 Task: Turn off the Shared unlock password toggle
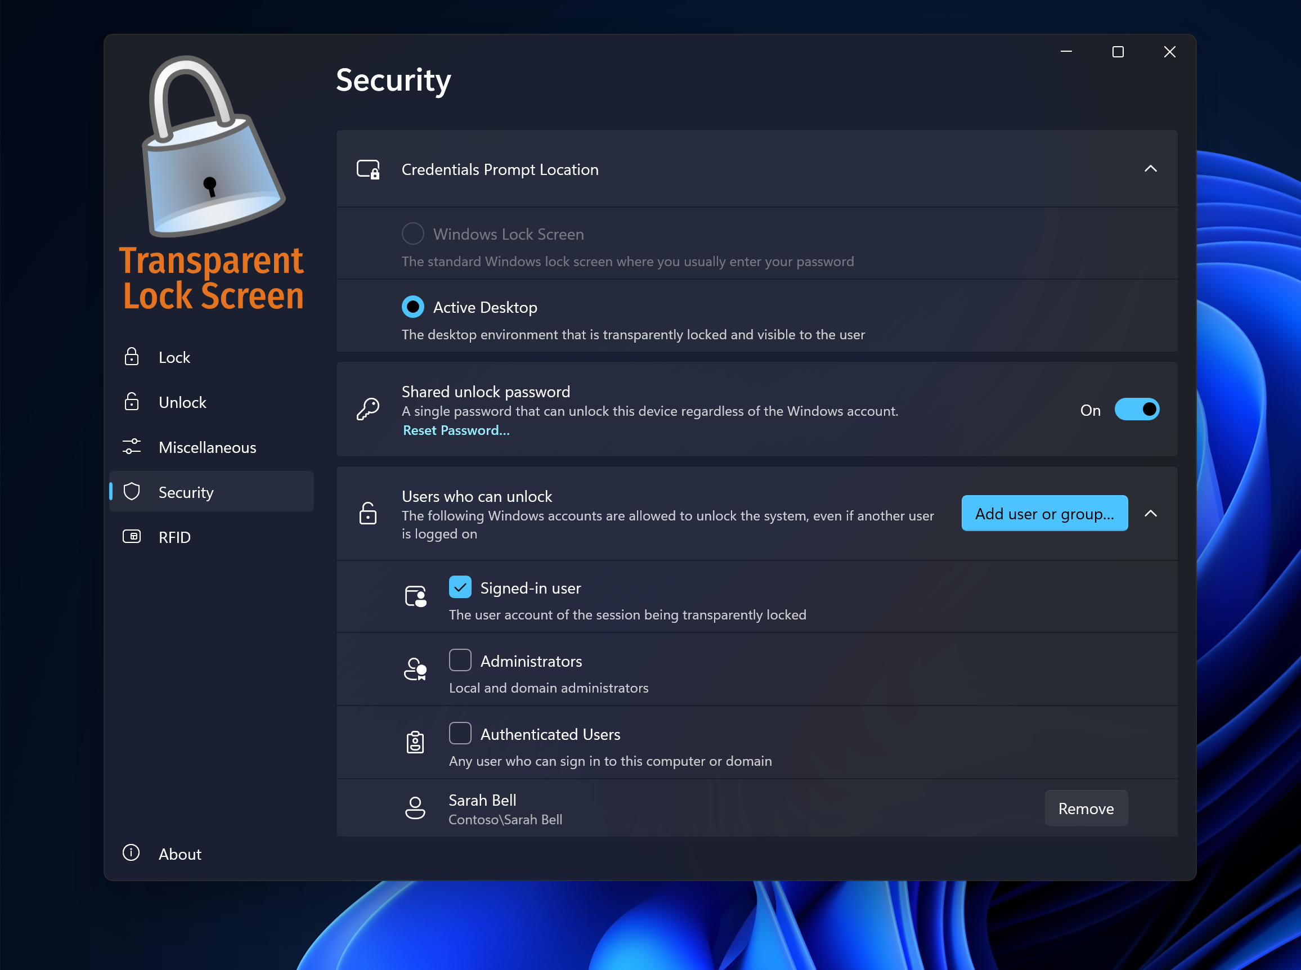click(x=1137, y=409)
